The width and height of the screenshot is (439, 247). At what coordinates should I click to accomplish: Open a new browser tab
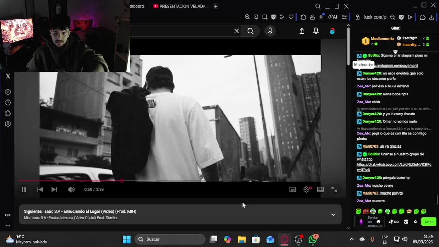point(216,6)
